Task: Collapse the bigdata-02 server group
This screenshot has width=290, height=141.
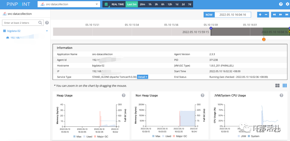Action: [x=47, y=31]
